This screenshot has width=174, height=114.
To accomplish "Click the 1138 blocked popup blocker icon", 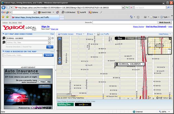I will point(69,13).
